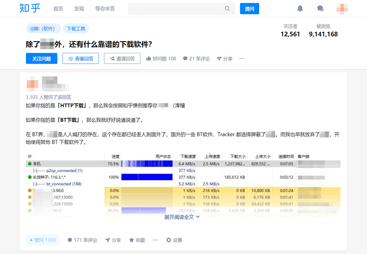
Task: Click the 收藏 star under answer
Action: [x=137, y=240]
